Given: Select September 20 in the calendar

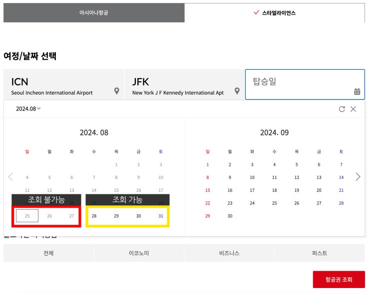Looking at the screenshot, I should 319,190.
